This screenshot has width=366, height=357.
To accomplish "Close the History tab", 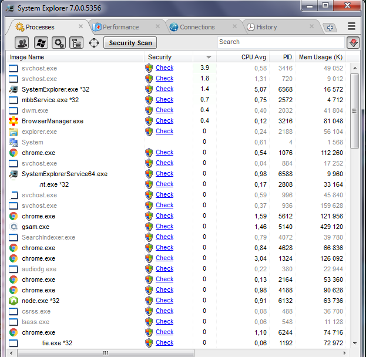I will pyautogui.click(x=311, y=26).
